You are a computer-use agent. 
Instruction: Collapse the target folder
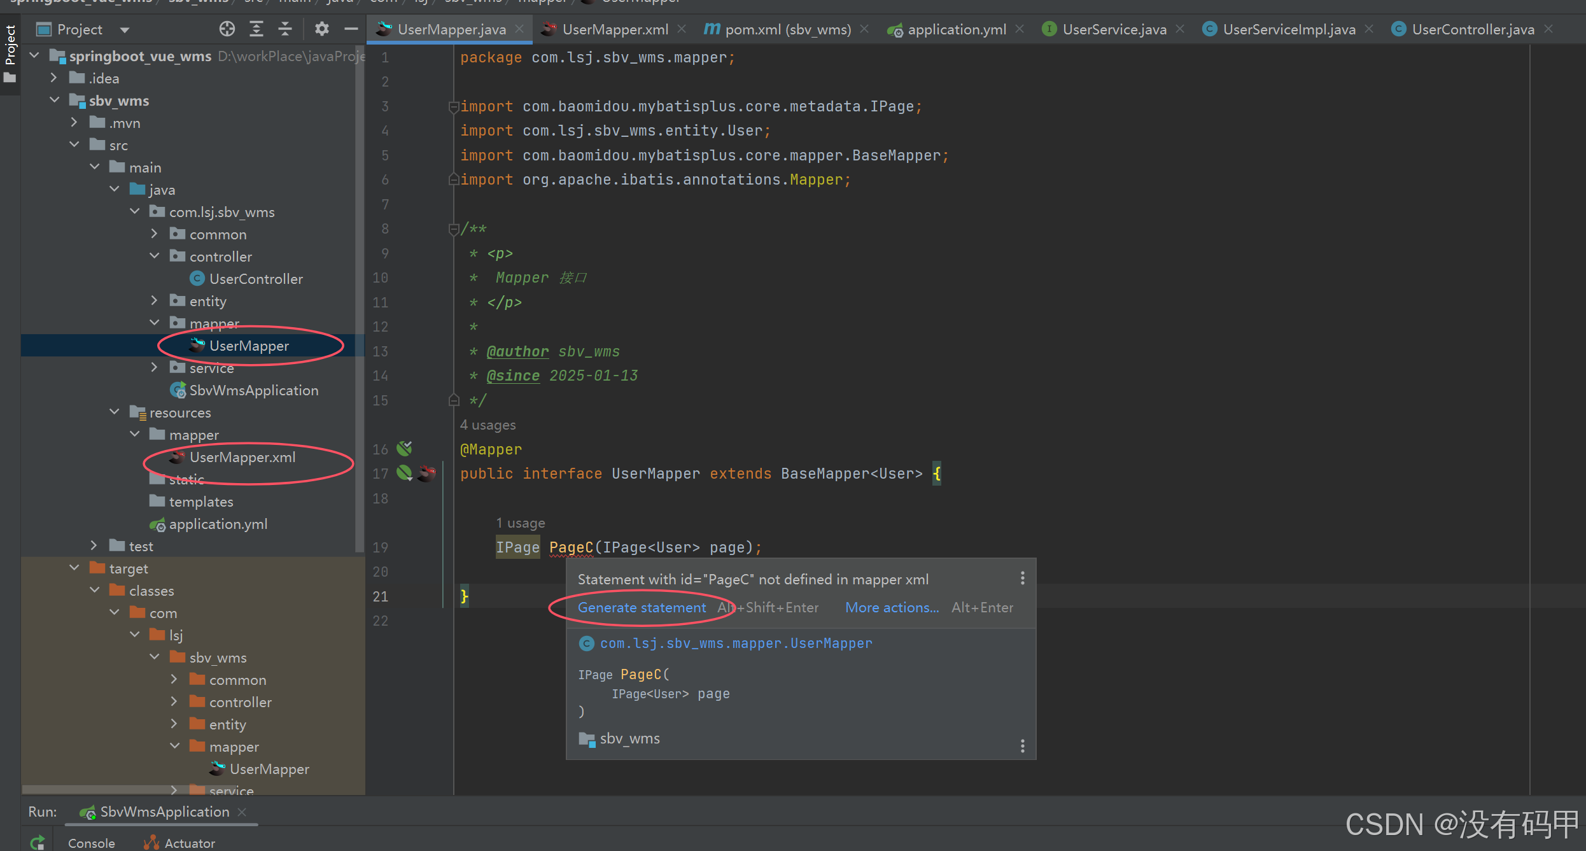[74, 568]
